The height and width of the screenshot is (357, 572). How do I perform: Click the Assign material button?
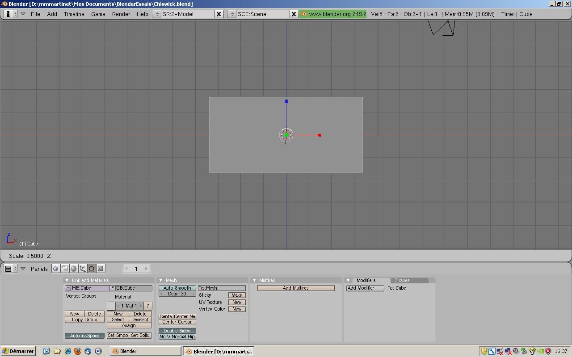click(129, 325)
